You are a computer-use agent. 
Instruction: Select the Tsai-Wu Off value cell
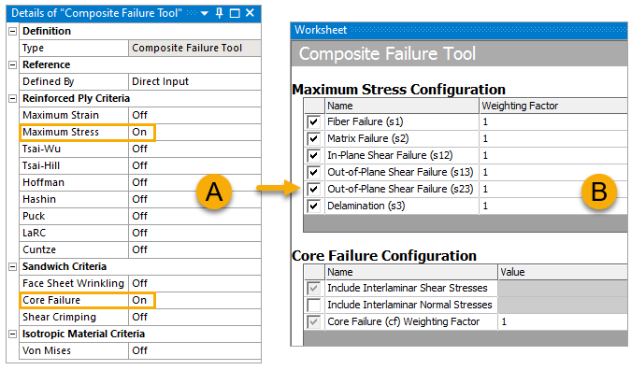(194, 149)
